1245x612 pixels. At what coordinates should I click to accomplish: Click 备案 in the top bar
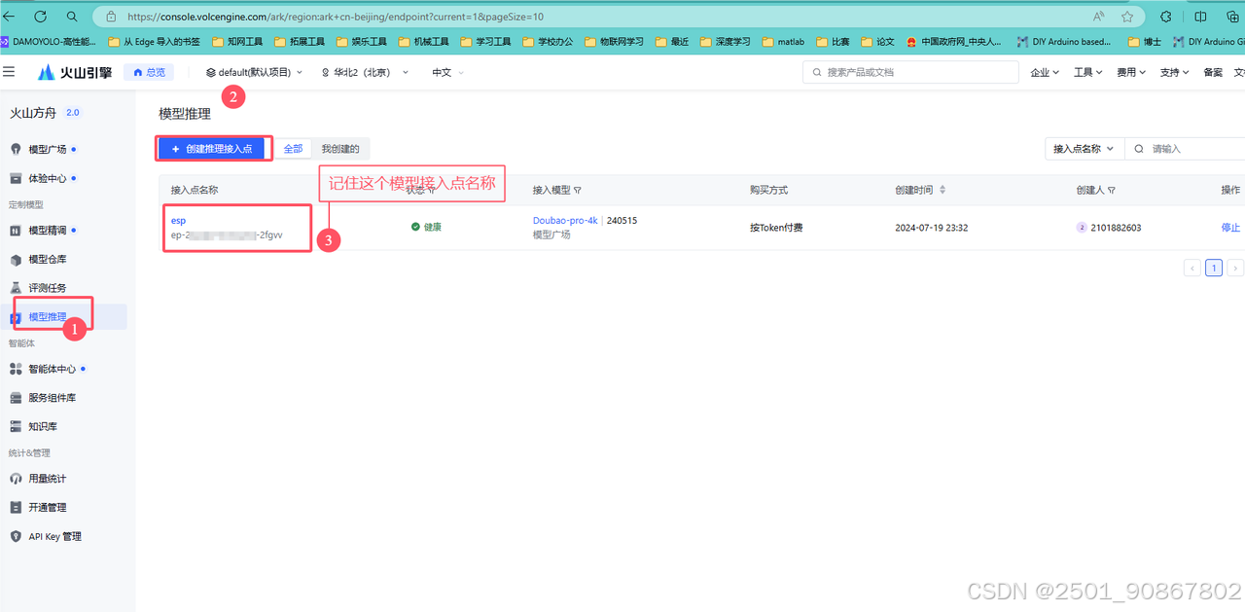click(1213, 72)
